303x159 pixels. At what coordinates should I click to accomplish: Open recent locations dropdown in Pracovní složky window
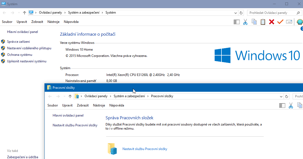point(64,96)
